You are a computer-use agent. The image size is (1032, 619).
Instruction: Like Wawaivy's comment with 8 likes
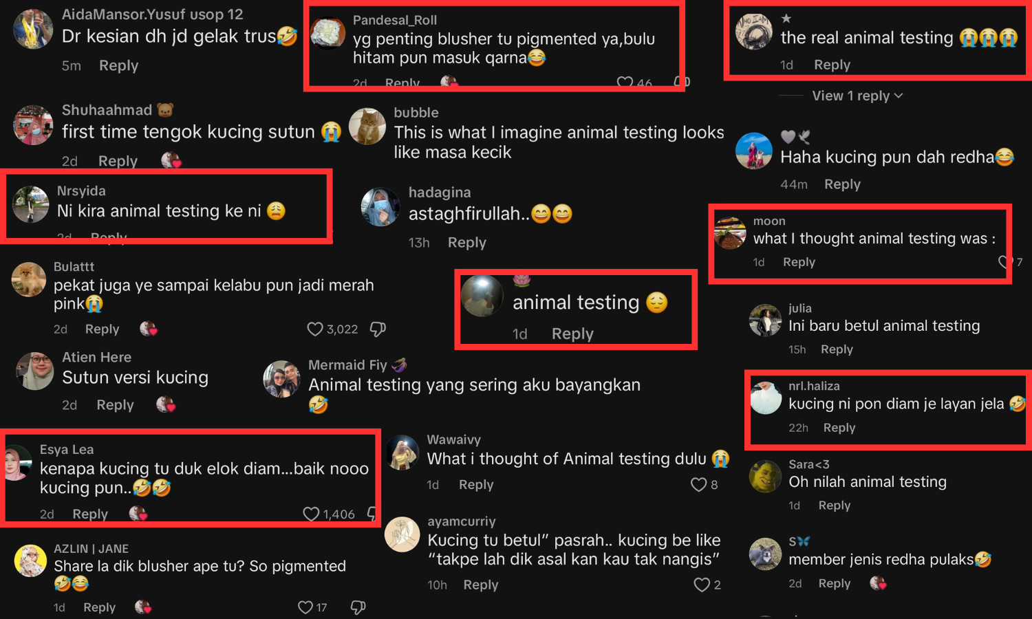point(698,485)
